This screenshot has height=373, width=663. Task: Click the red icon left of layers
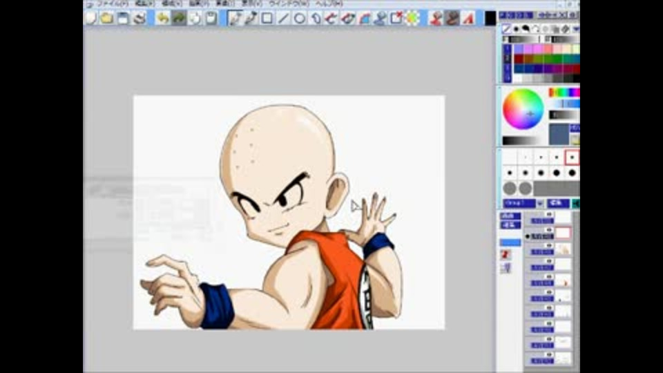pos(506,254)
